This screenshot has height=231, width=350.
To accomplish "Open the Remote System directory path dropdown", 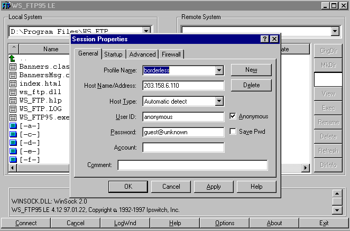I will click(335, 31).
